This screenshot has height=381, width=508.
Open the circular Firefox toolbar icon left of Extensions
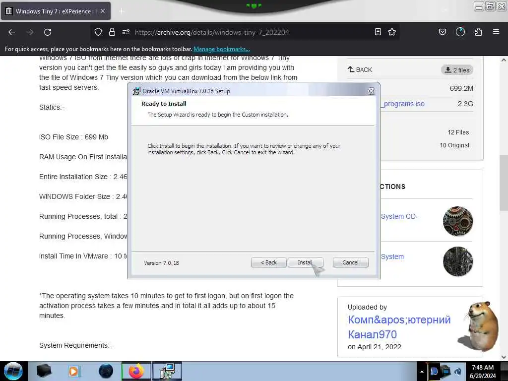460,32
